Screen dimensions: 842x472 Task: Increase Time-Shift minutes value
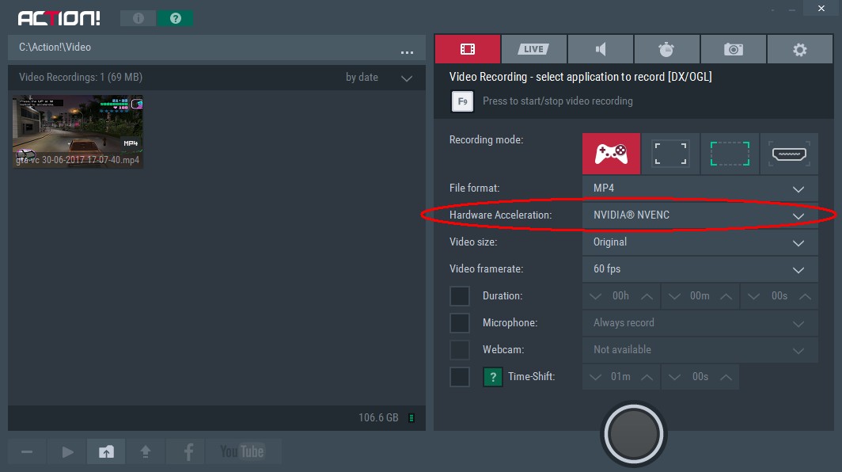[x=647, y=378]
